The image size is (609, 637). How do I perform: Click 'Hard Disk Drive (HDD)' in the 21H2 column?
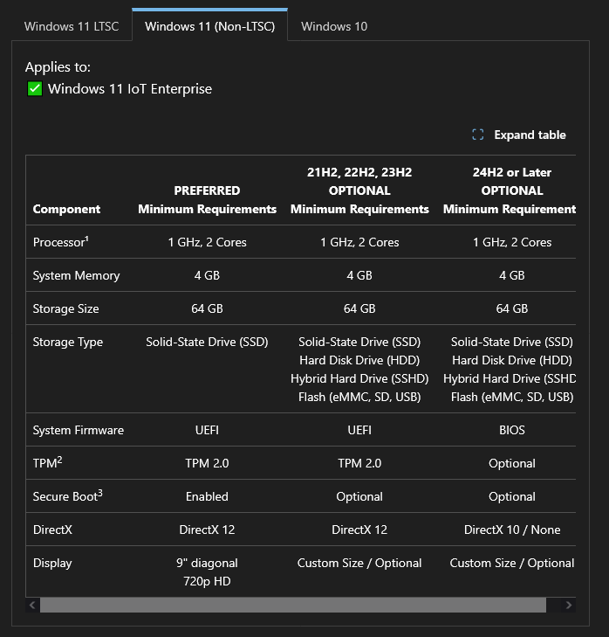(x=359, y=360)
